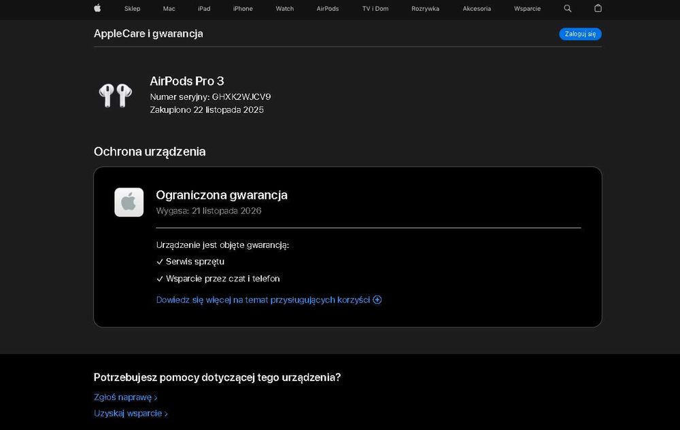Select serial number text GHXK2WJCV9
This screenshot has width=680, height=430.
[241, 97]
